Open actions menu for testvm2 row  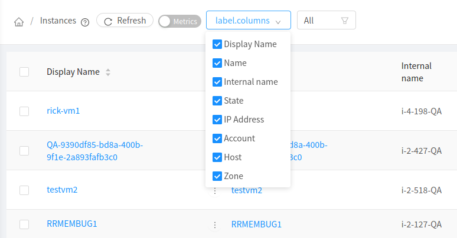(215, 191)
